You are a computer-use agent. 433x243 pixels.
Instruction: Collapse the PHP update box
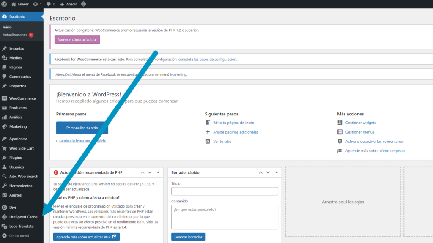[158, 172]
